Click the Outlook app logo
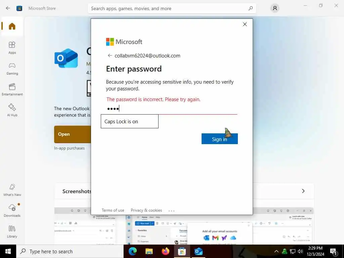The width and height of the screenshot is (344, 258). [66, 58]
